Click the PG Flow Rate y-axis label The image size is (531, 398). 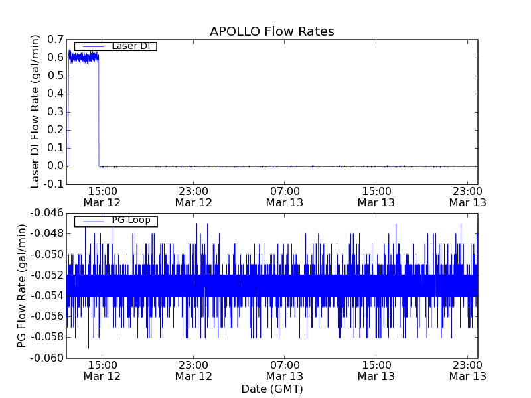pyautogui.click(x=22, y=285)
